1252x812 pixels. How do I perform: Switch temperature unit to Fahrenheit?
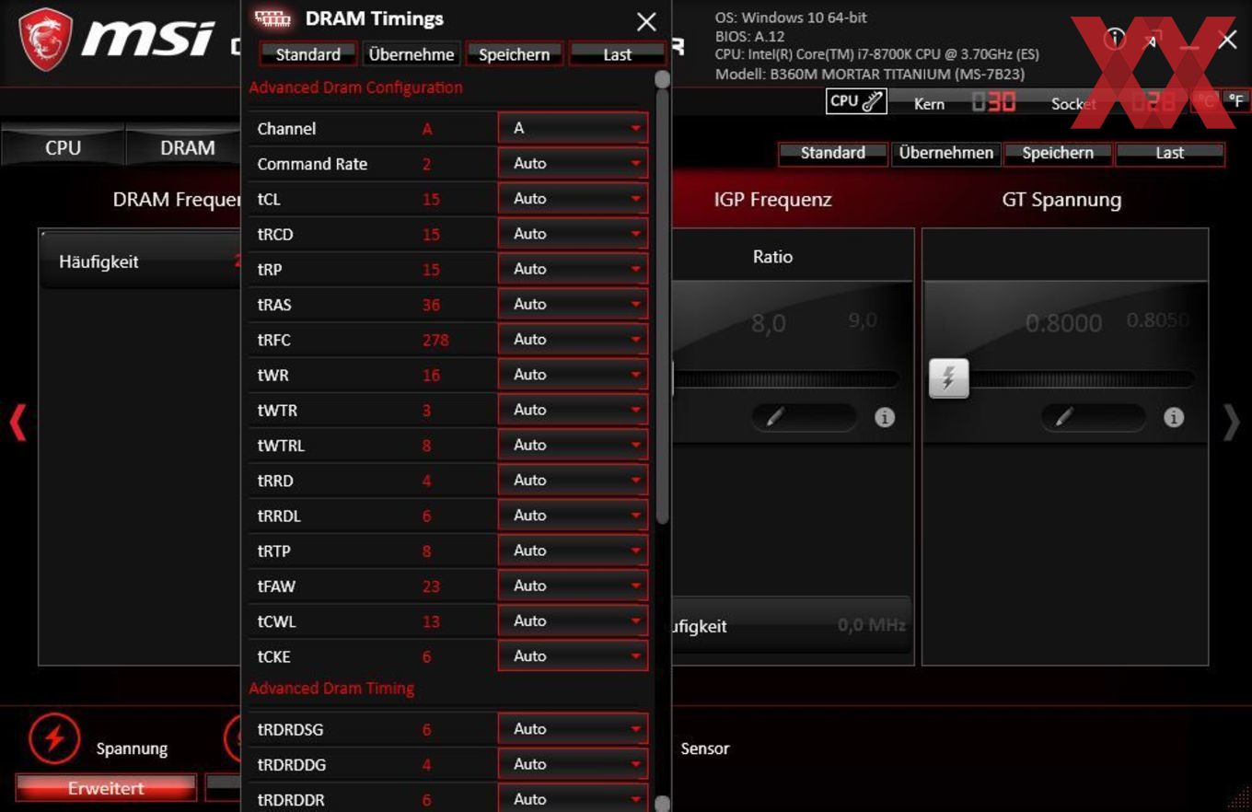pyautogui.click(x=1236, y=100)
